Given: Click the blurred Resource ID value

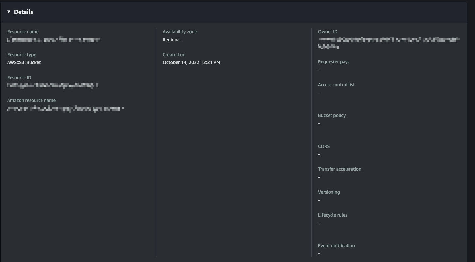Looking at the screenshot, I should click(x=52, y=86).
